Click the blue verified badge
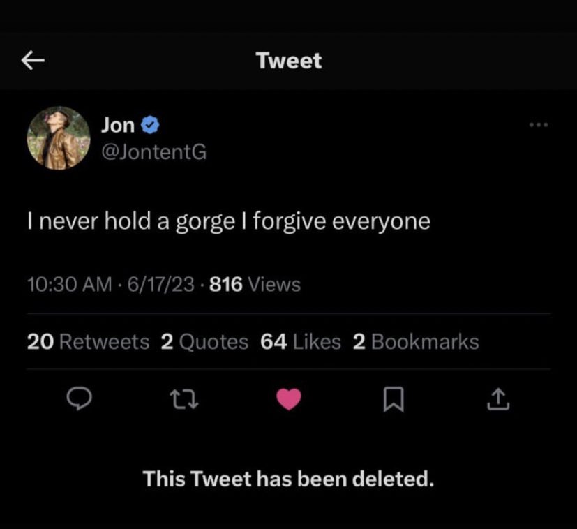This screenshot has width=577, height=529. coord(150,125)
